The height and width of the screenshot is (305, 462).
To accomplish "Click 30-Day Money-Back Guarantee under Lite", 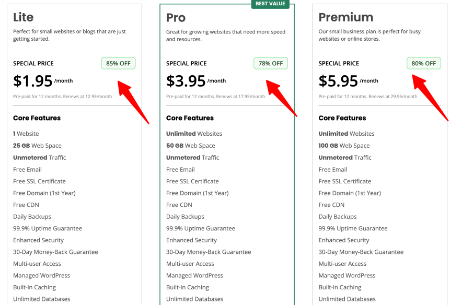I will pos(55,252).
